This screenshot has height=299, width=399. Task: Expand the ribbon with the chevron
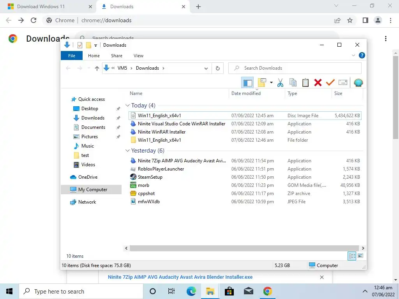pyautogui.click(x=353, y=55)
